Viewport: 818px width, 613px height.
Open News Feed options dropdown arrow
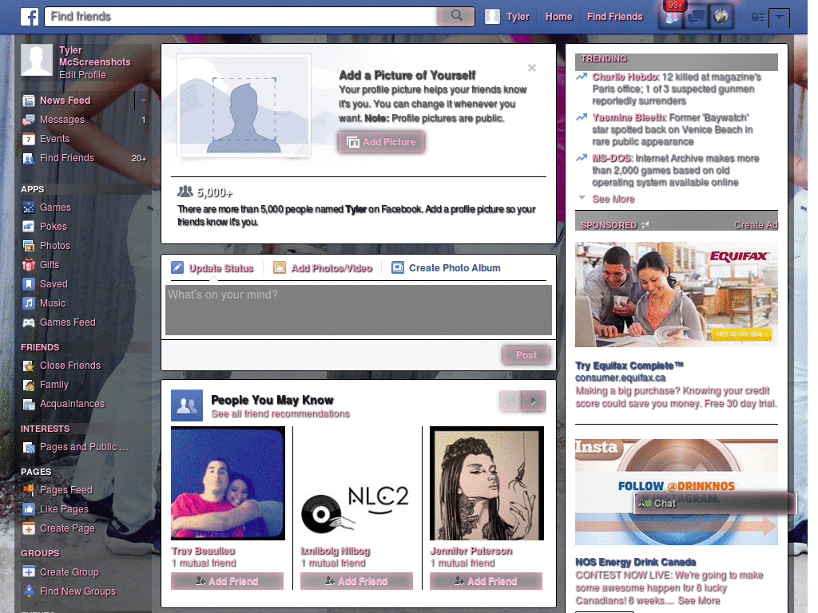click(x=142, y=100)
